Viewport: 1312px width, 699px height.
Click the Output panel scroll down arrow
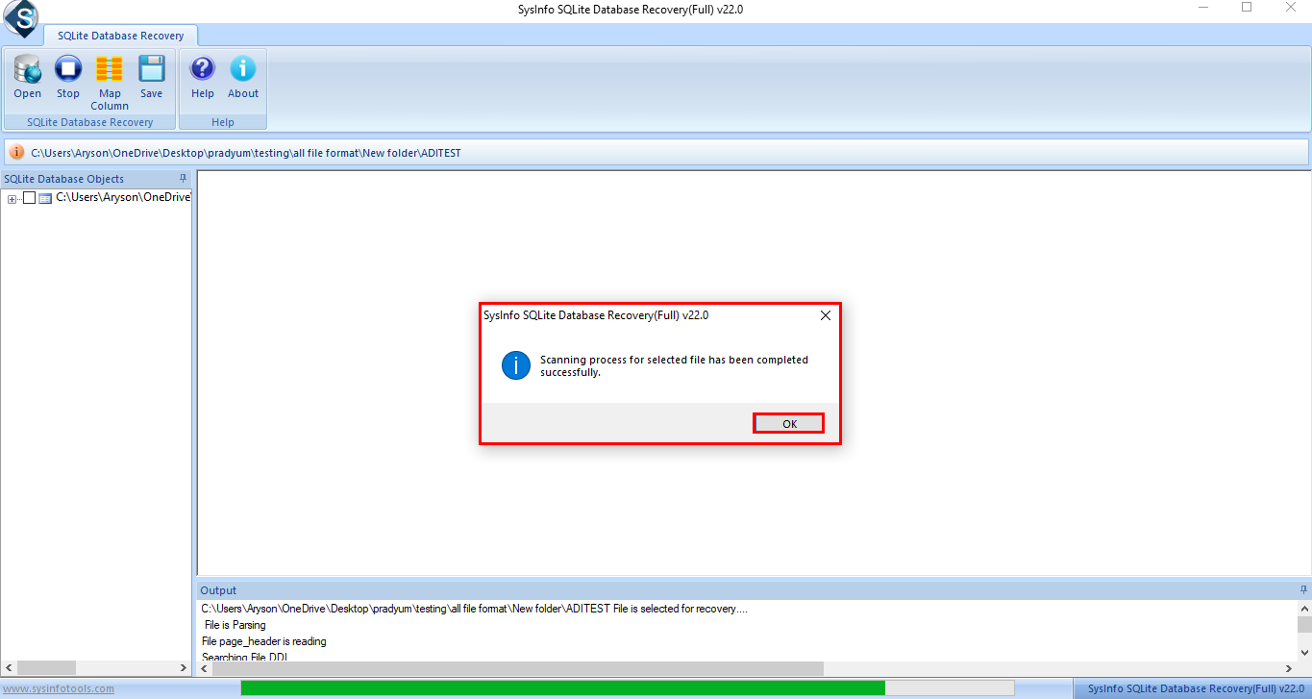click(x=1304, y=655)
